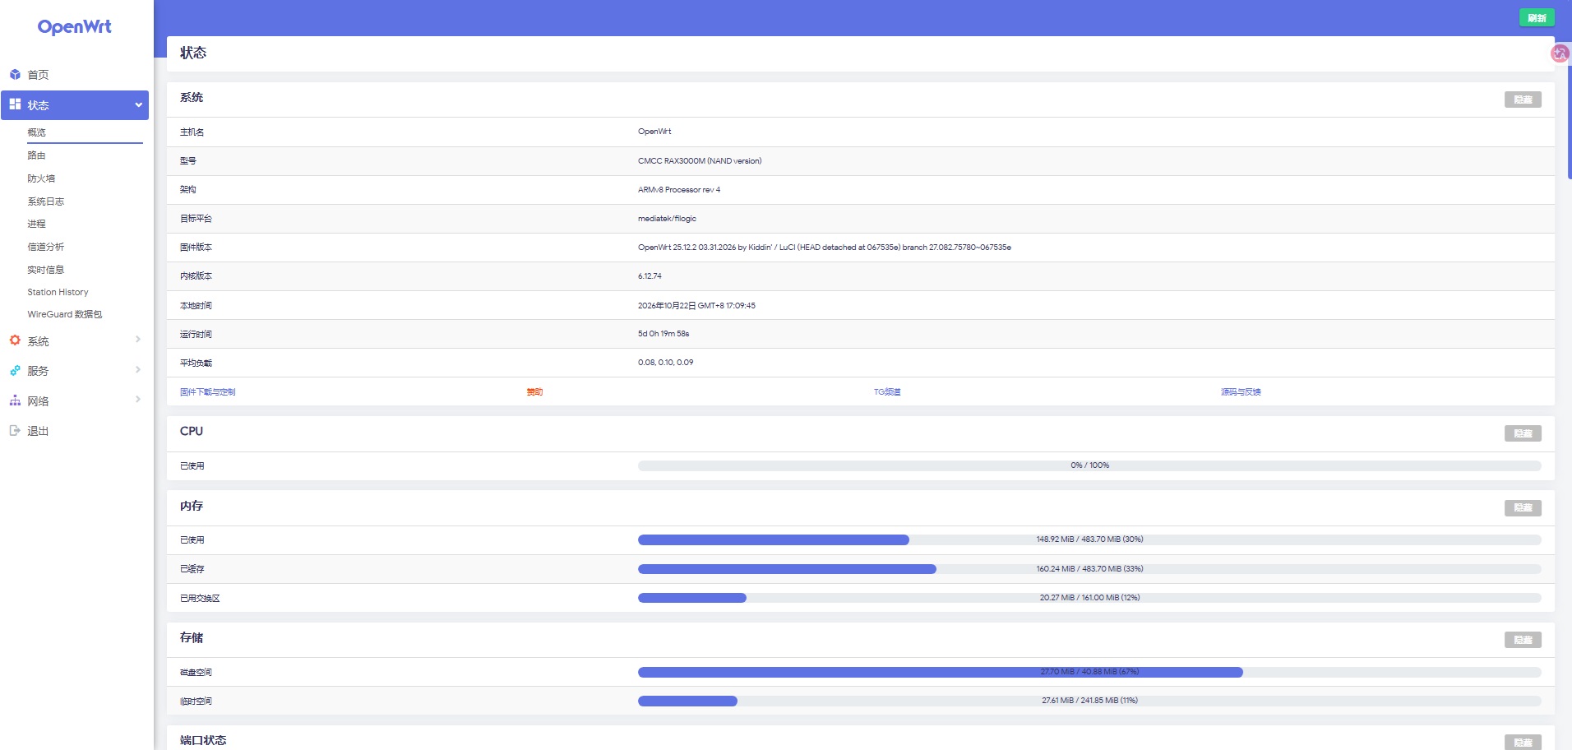Viewport: 1572px width, 750px height.
Task: Open the 系统日志 submenu item
Action: (45, 201)
